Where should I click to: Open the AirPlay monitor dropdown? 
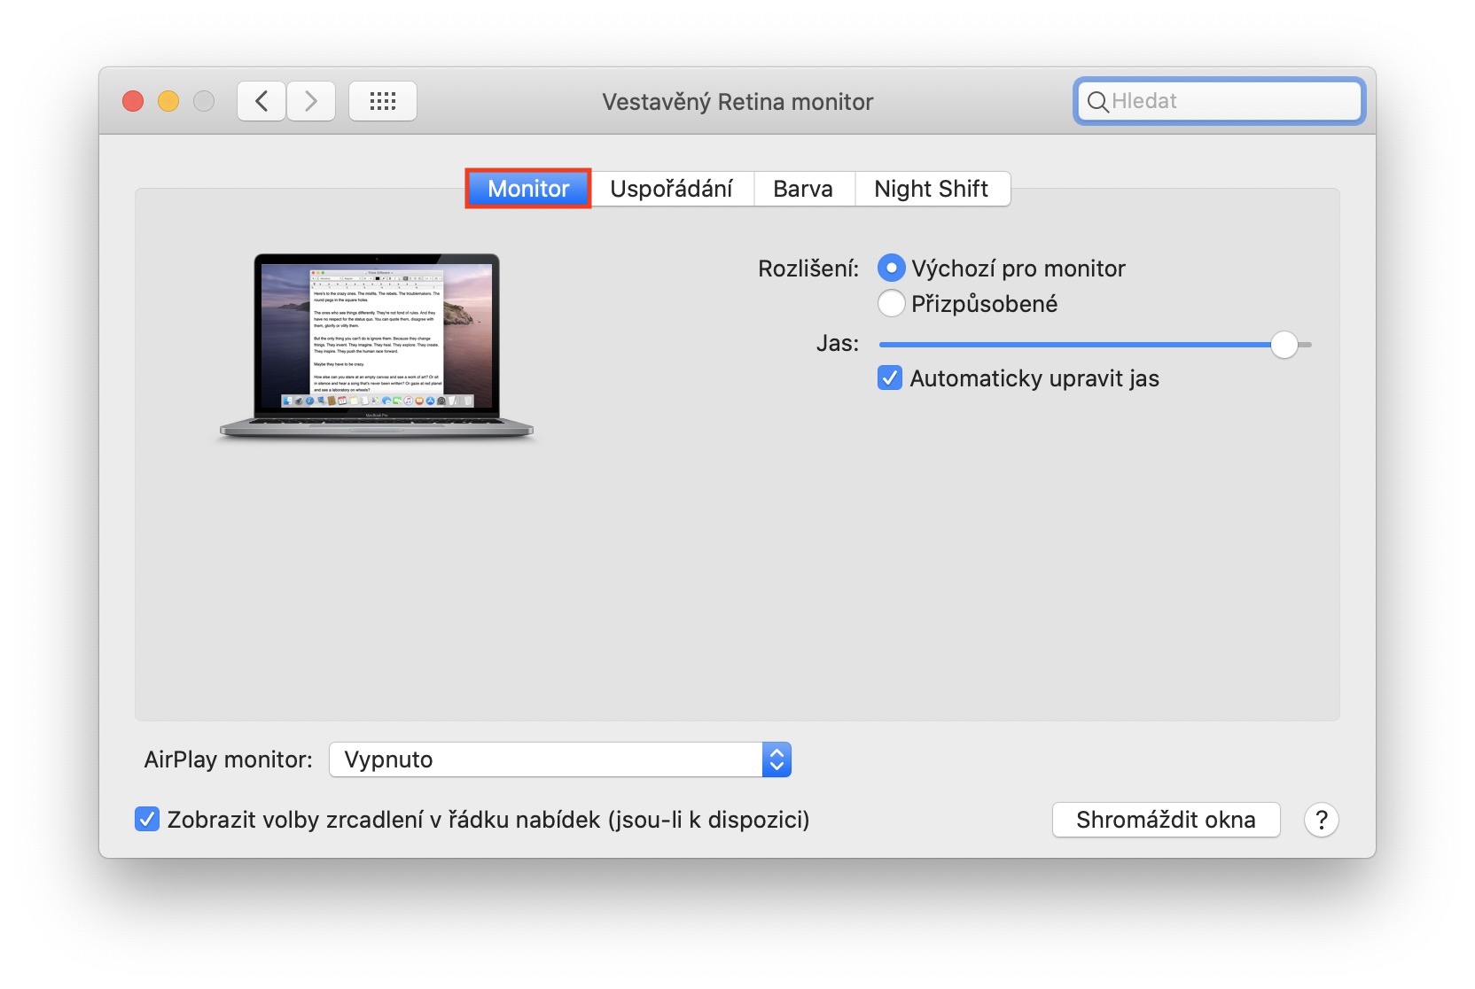pos(560,759)
